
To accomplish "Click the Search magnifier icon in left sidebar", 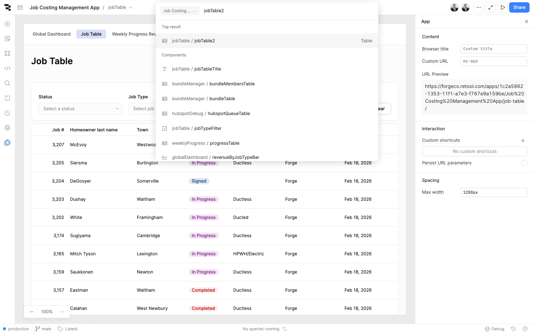I will [7, 83].
